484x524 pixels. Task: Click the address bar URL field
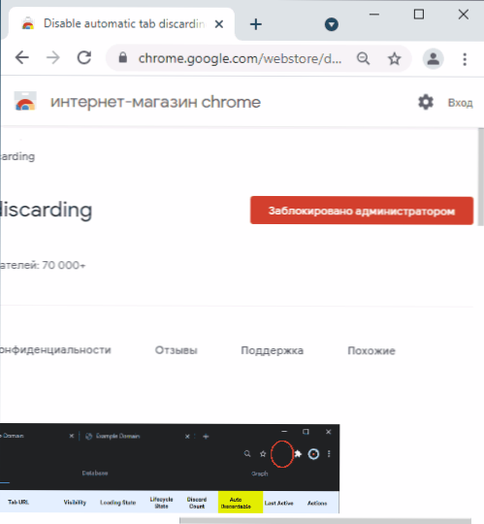(240, 59)
